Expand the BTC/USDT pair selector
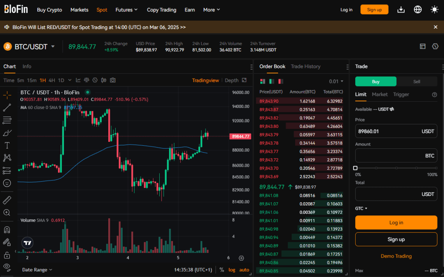The width and height of the screenshot is (444, 277). [53, 47]
